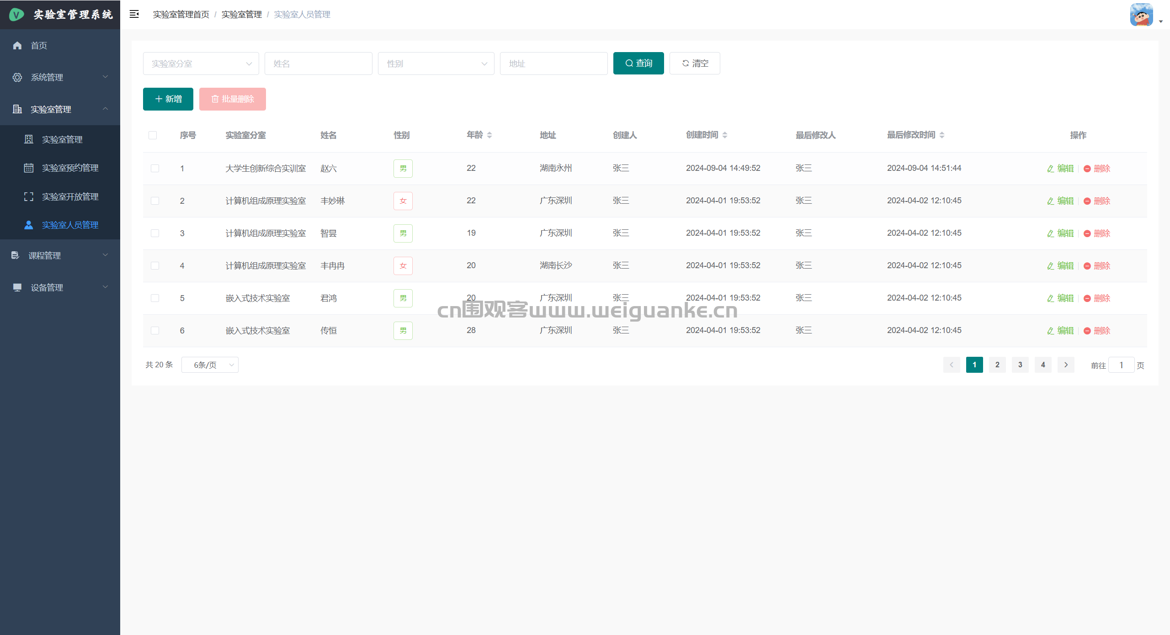Open 实验室预约管理 in the sidebar
This screenshot has height=635, width=1170.
point(70,168)
